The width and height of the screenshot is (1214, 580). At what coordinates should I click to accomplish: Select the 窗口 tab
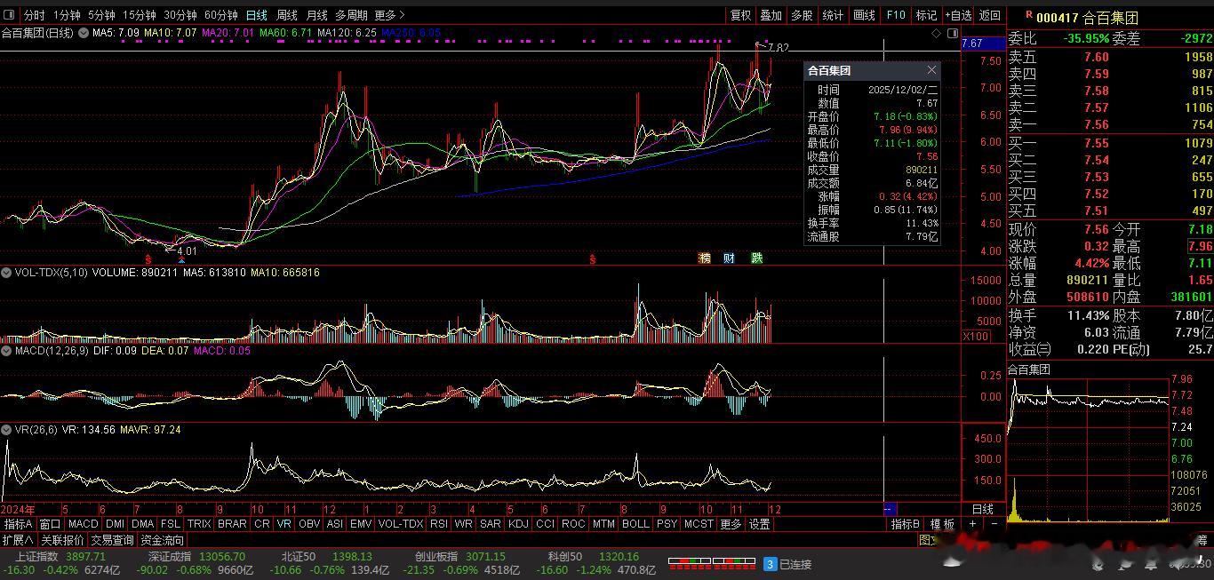click(x=50, y=524)
